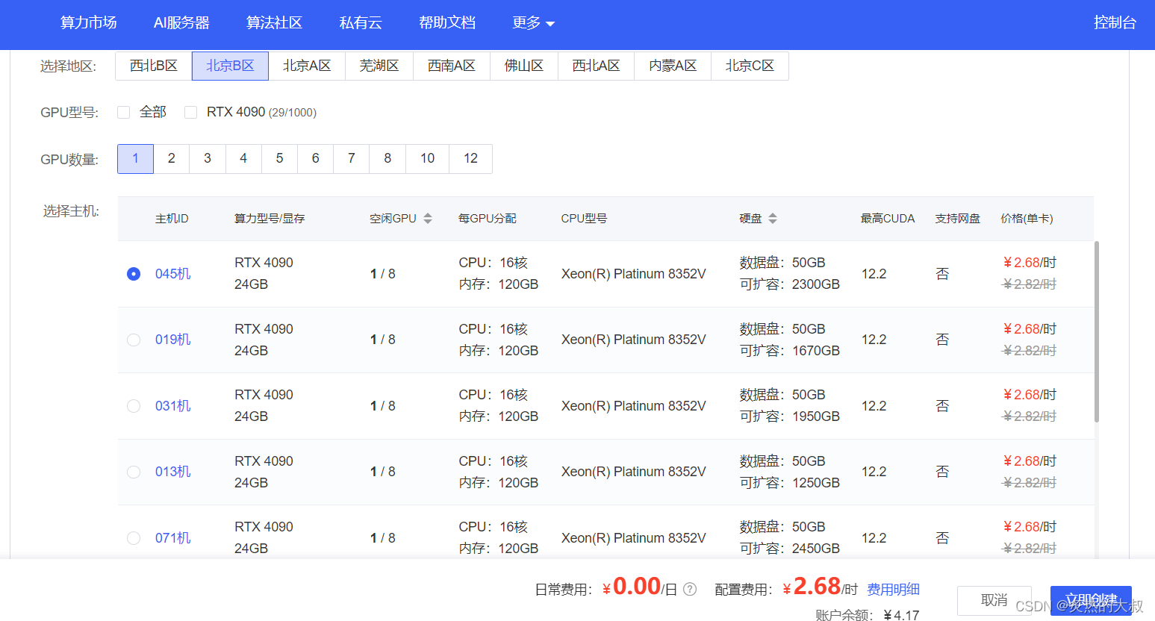Set GPU count to 5
The height and width of the screenshot is (621, 1155).
279,158
